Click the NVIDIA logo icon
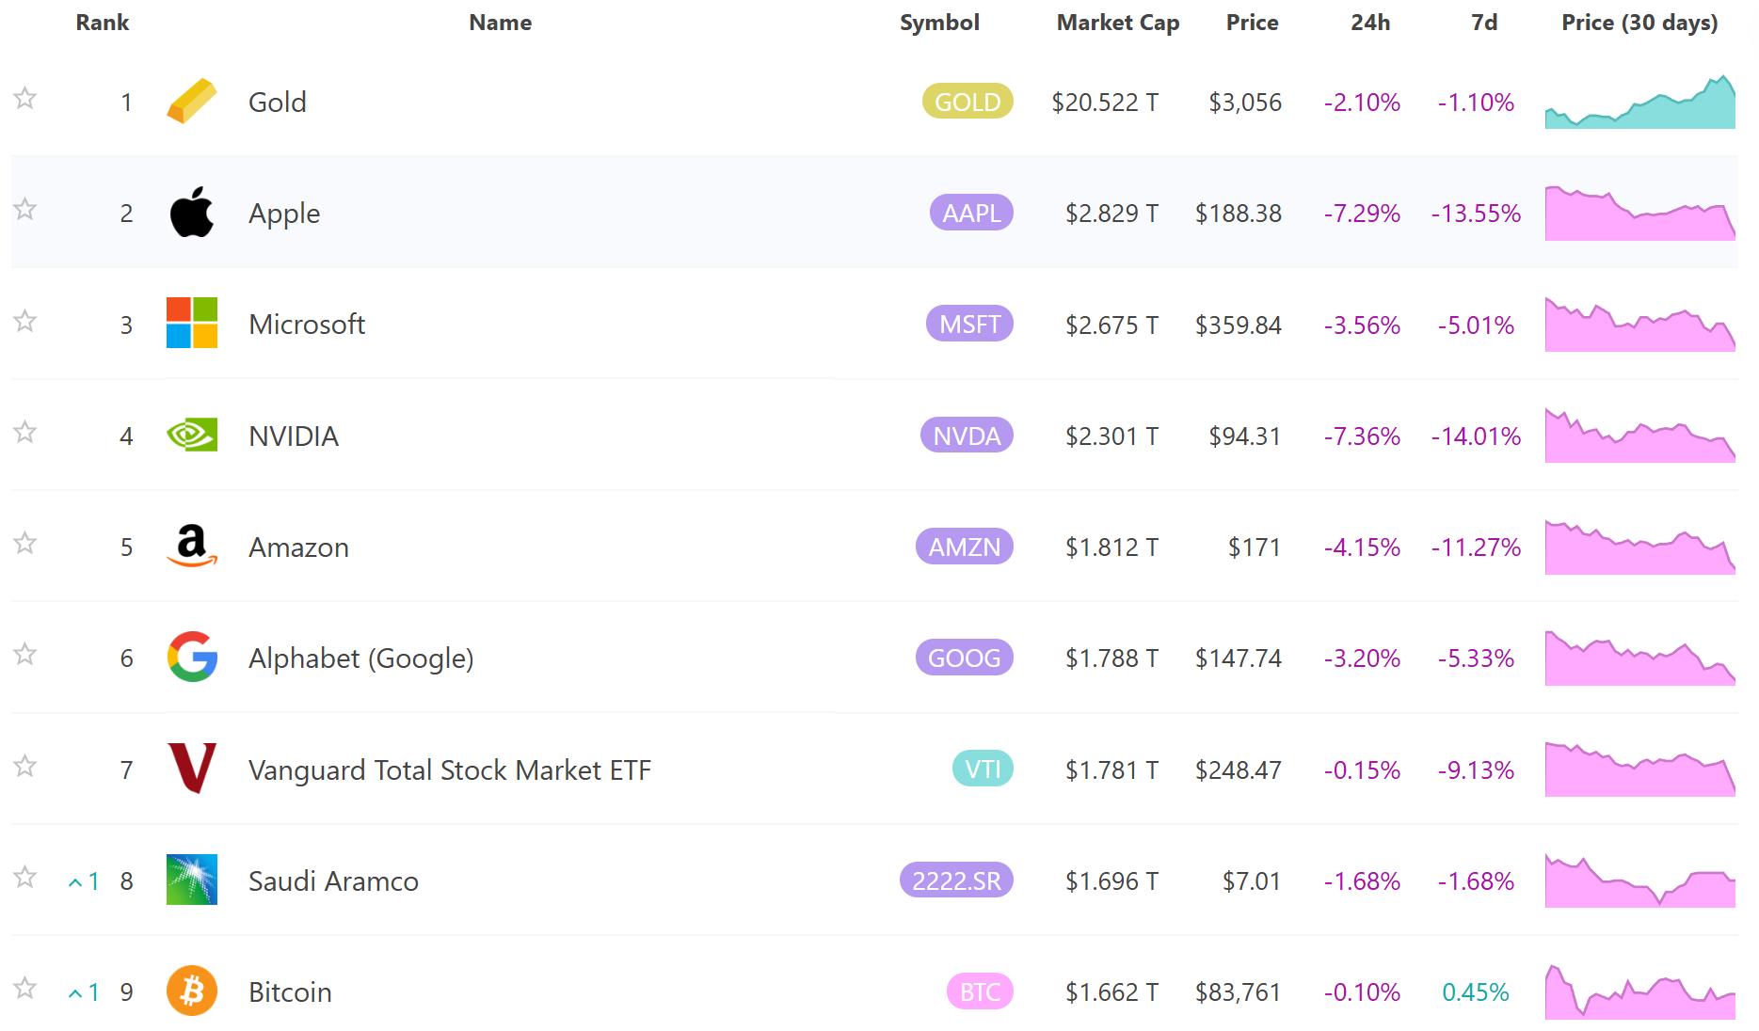1759x1031 pixels. [192, 435]
